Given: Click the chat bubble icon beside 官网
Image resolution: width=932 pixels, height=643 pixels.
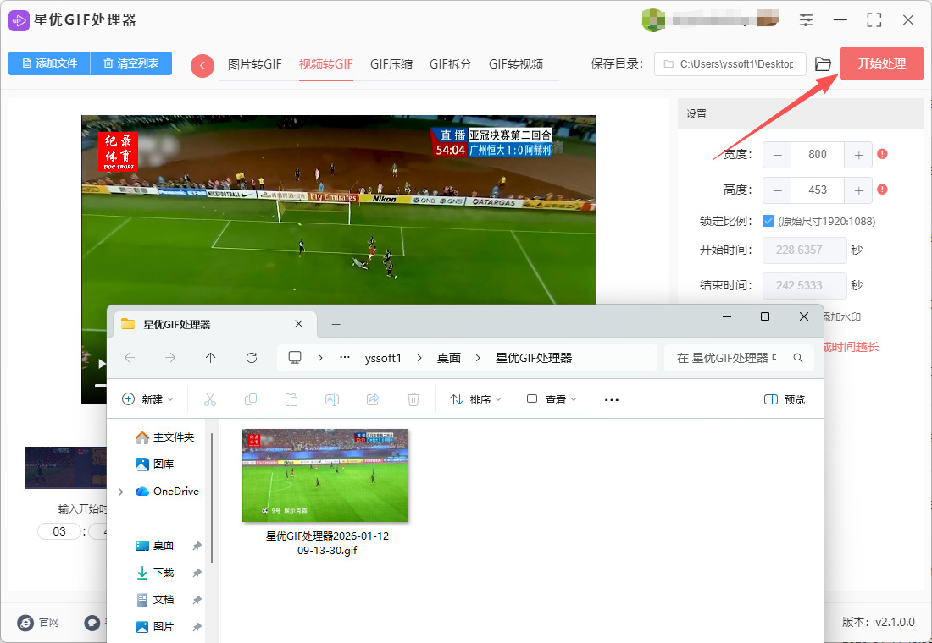Looking at the screenshot, I should (x=92, y=622).
